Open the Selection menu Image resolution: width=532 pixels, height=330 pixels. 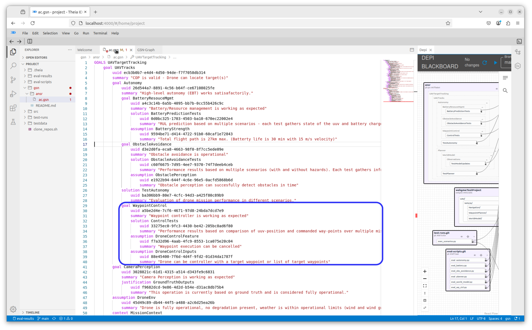50,33
